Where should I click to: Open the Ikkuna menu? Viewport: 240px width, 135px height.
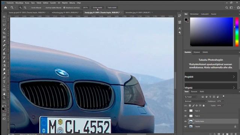point(72,3)
